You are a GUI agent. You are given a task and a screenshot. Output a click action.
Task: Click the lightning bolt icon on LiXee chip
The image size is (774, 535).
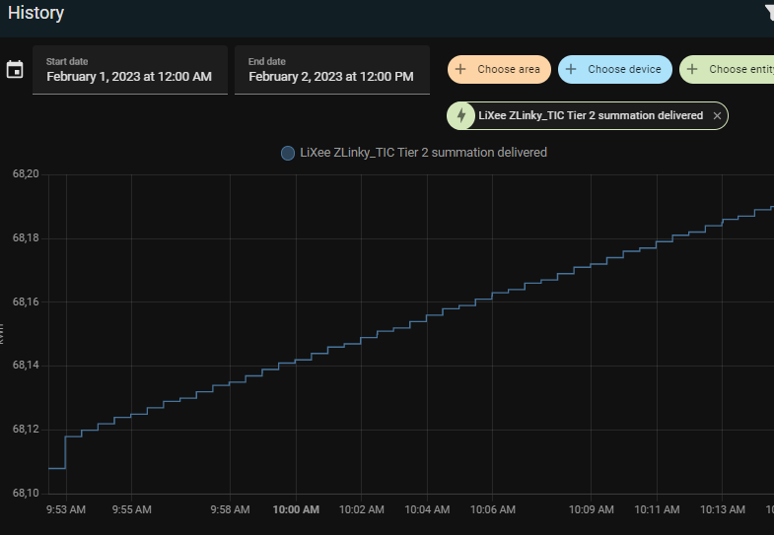[461, 115]
